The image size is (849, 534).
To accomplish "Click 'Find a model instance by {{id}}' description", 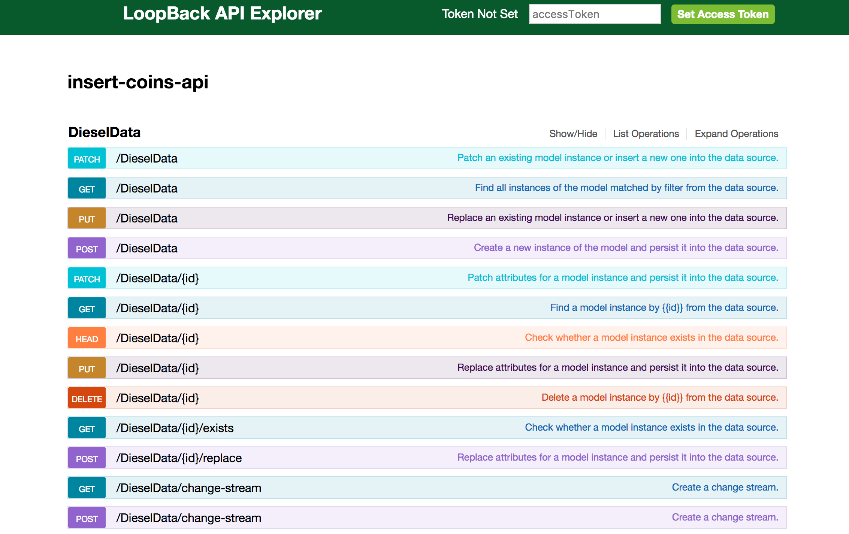I will (664, 307).
